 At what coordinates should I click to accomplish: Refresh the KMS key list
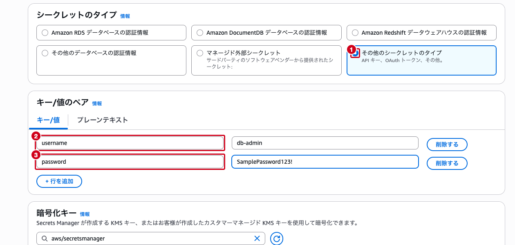[x=277, y=238]
